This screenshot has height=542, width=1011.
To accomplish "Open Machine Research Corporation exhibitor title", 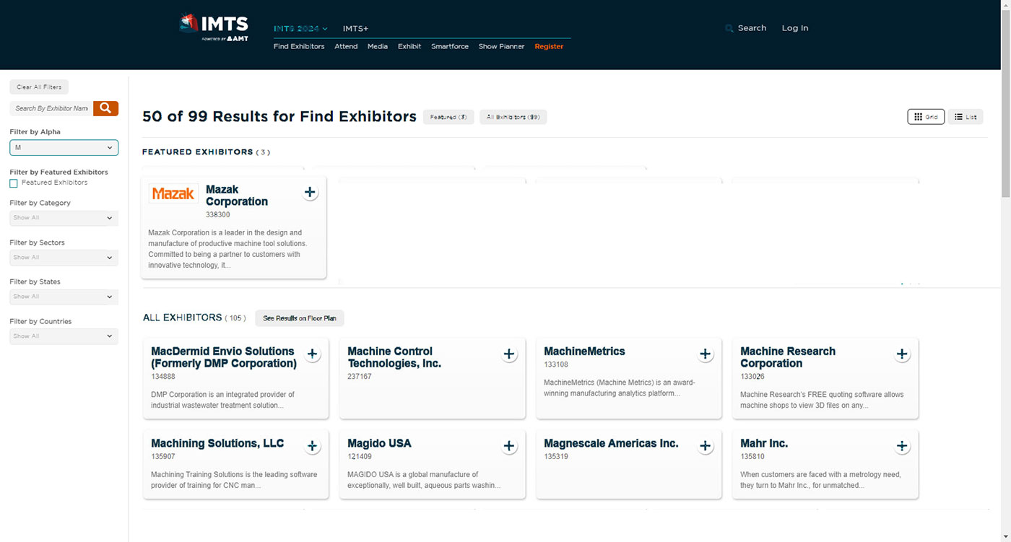I will [788, 357].
